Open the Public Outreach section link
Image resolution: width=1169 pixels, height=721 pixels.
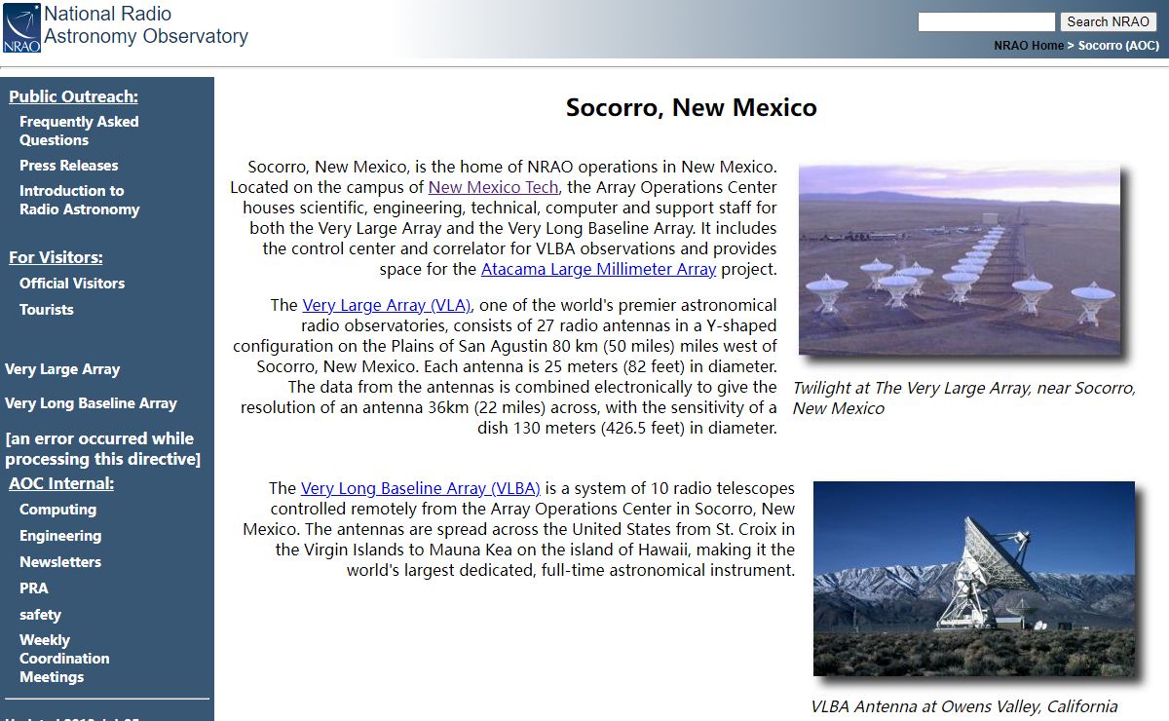click(x=73, y=96)
